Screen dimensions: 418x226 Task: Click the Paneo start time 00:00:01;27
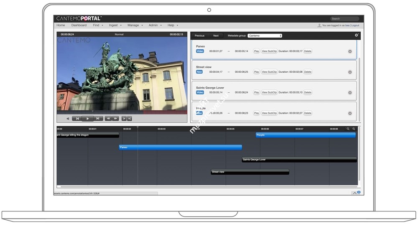[216, 51]
